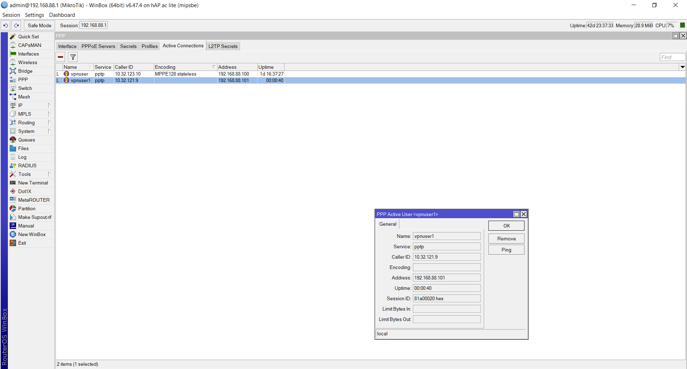687x369 pixels.
Task: Maximize the PPP Active User dialog
Action: coord(516,214)
